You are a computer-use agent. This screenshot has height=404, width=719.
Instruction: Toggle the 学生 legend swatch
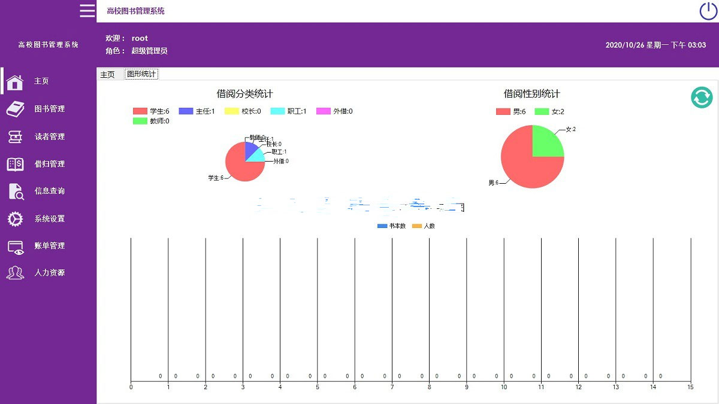click(140, 111)
